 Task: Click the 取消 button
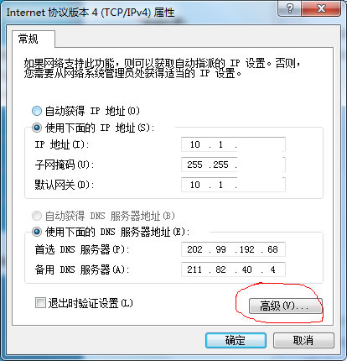click(303, 341)
